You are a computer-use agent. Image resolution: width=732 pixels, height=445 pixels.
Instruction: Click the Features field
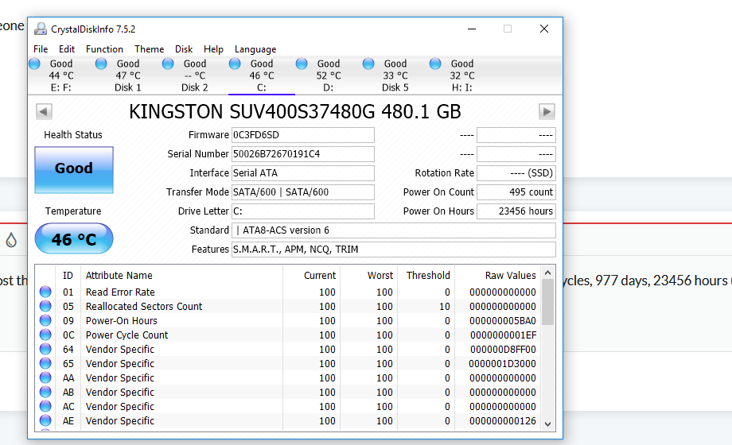click(x=394, y=250)
